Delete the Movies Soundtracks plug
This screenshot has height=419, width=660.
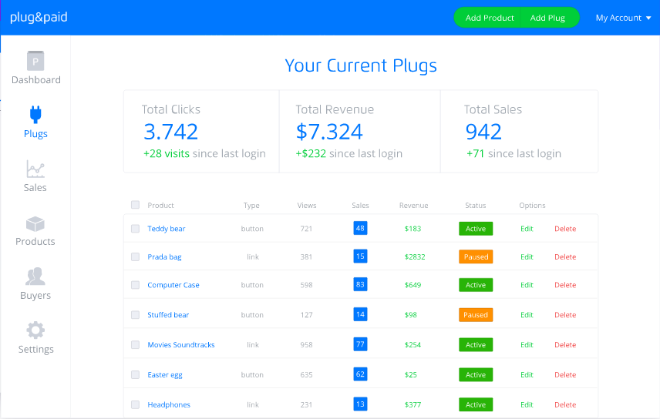point(565,344)
